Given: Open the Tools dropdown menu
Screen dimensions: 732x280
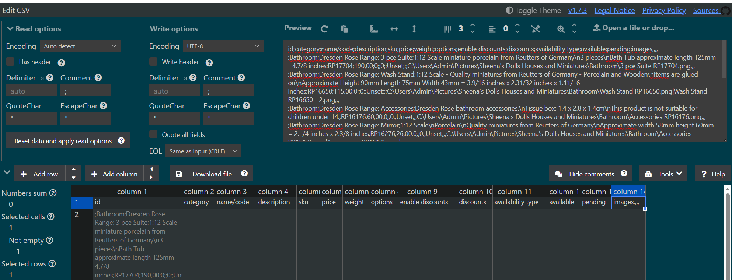Looking at the screenshot, I should coord(663,174).
